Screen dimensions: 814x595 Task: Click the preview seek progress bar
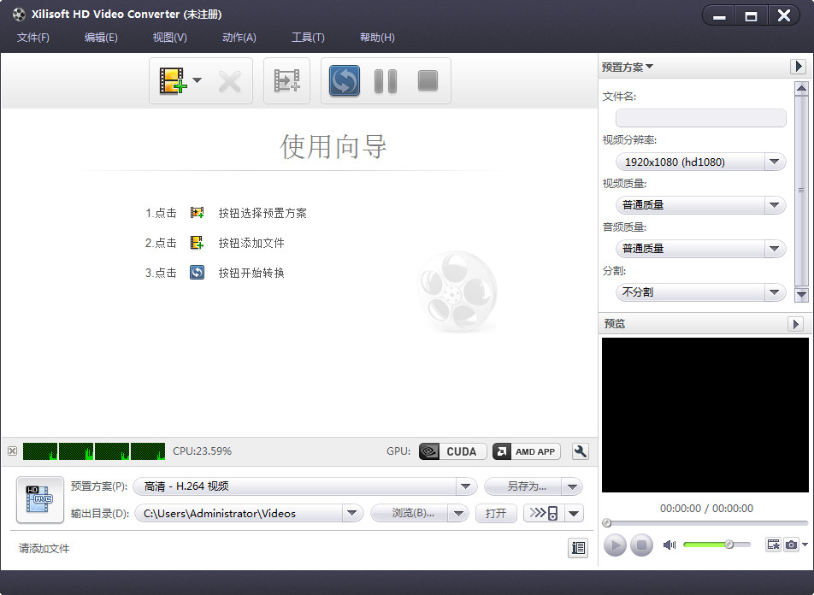point(705,523)
